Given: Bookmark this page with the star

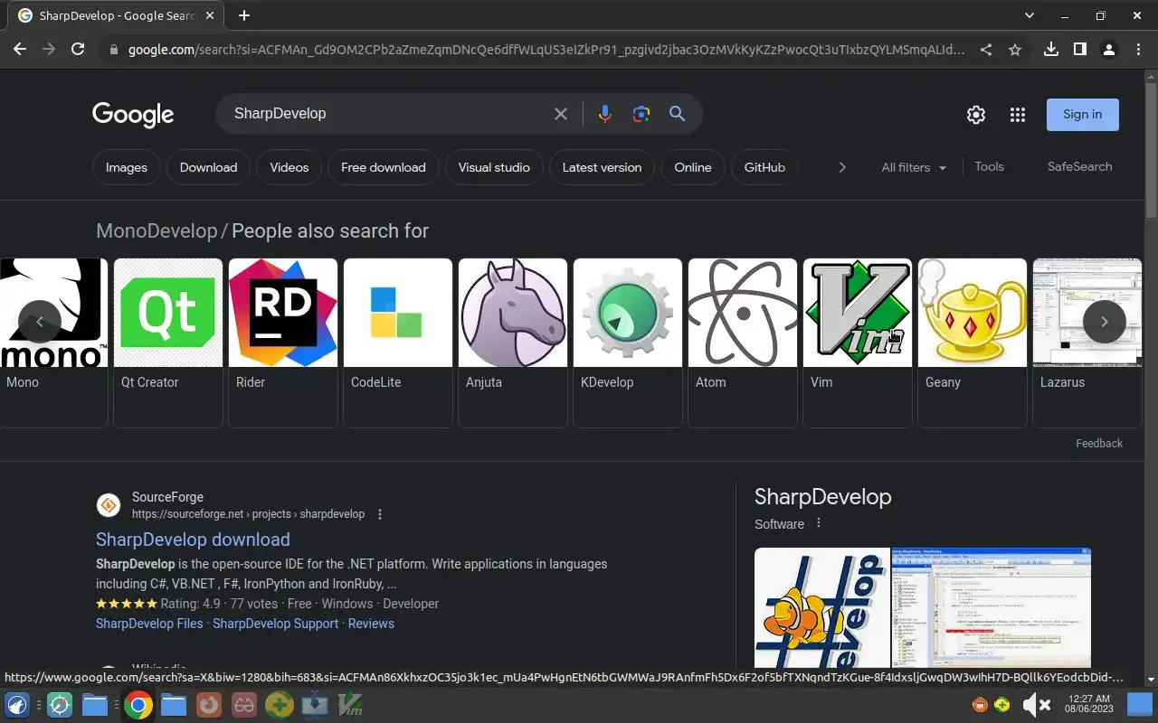Looking at the screenshot, I should pos(1015,50).
